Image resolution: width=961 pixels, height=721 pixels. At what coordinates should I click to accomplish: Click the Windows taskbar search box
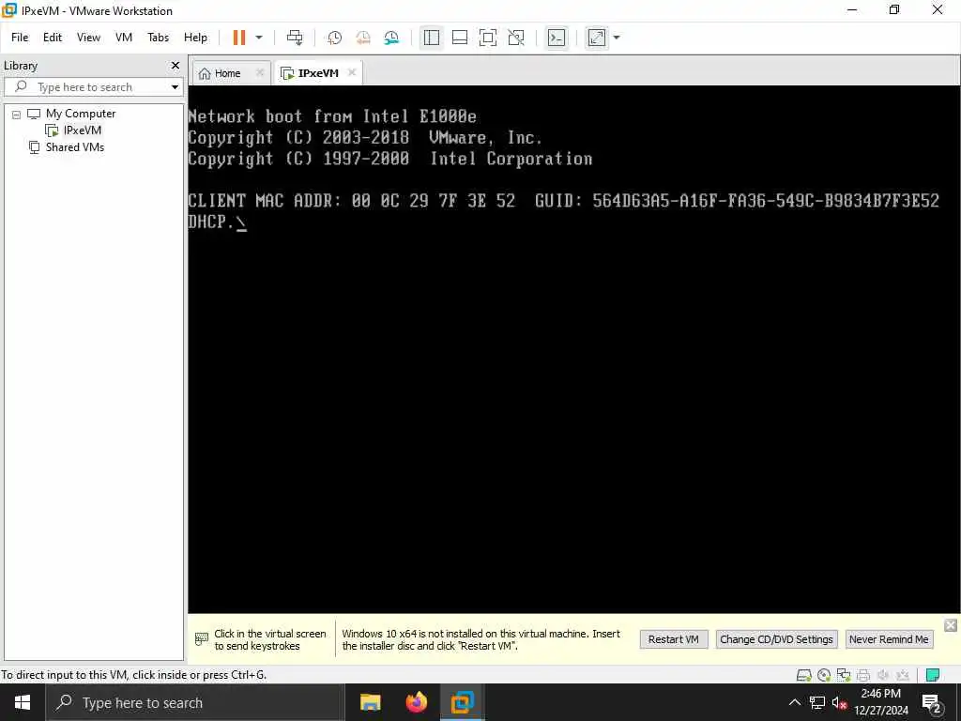coord(195,702)
